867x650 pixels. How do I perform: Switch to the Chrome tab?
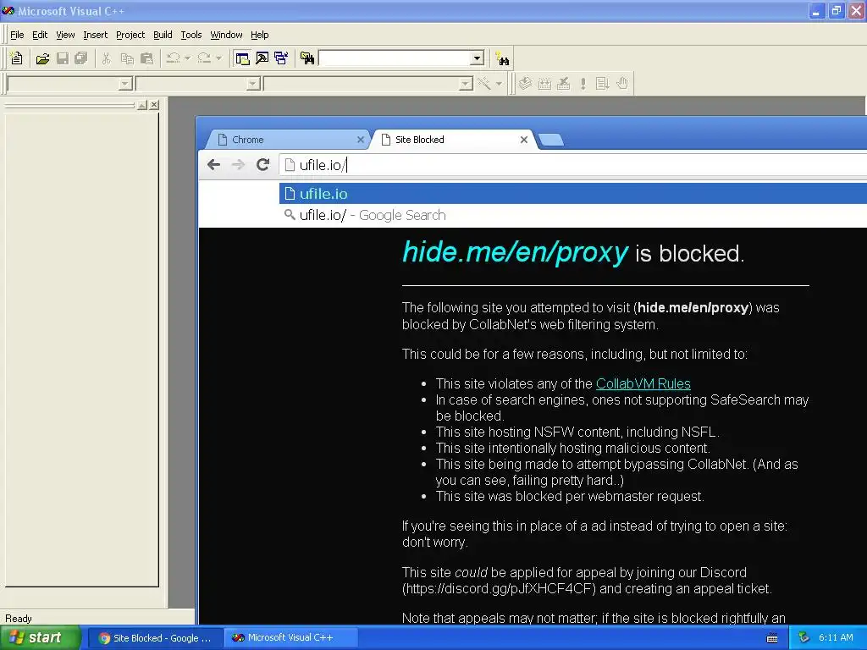(x=288, y=140)
